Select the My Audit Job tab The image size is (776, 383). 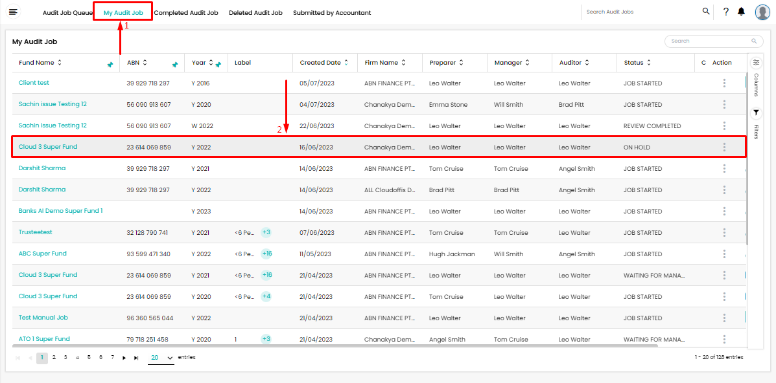[123, 13]
